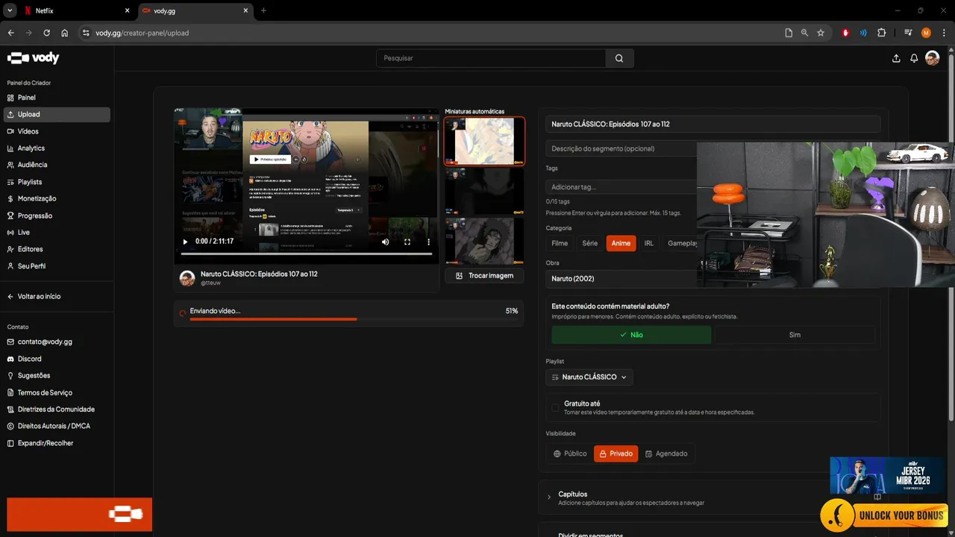Open Vídeos in creator panel
The height and width of the screenshot is (537, 955).
pos(57,131)
